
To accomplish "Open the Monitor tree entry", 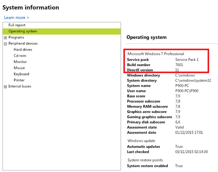I will coord(20,62).
